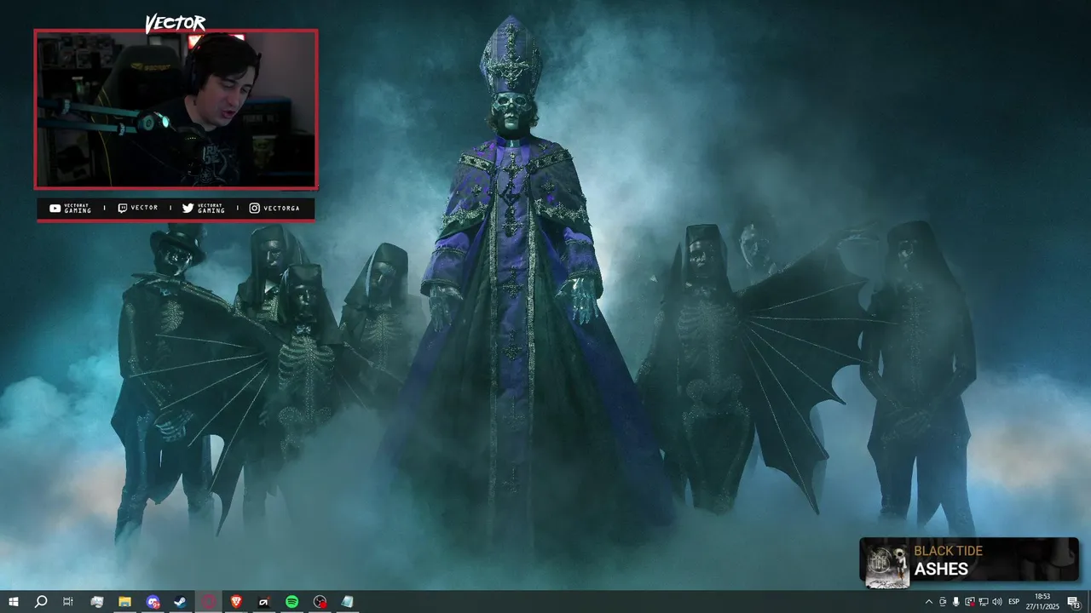Show hidden system tray icons
1091x613 pixels.
click(x=929, y=602)
